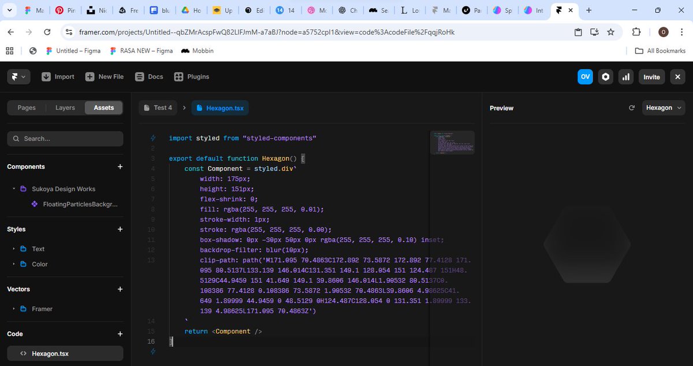Open the analytics bar chart icon
The height and width of the screenshot is (366, 693).
[625, 76]
